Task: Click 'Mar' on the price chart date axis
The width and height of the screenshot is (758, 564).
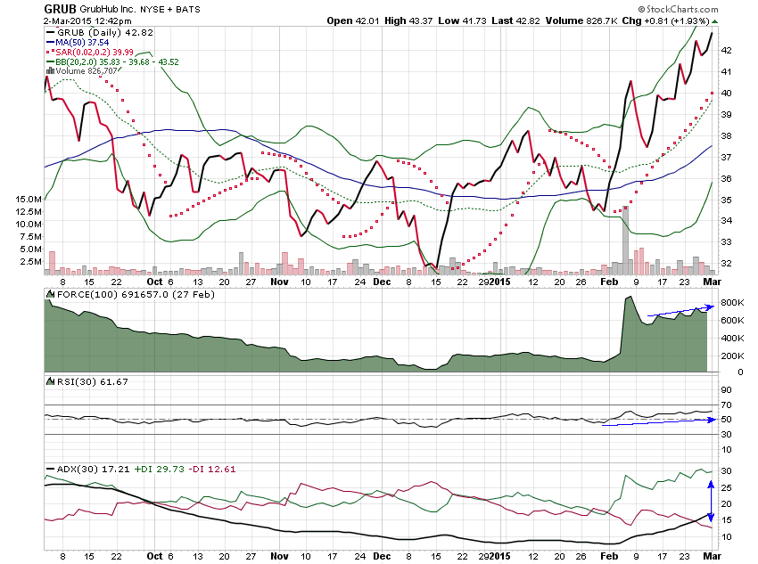Action: [x=712, y=282]
